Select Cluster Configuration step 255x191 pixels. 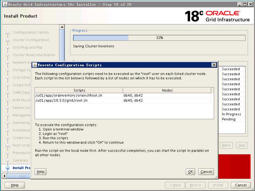click(x=31, y=40)
